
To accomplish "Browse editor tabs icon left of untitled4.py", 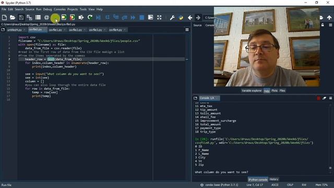I will tap(3, 30).
